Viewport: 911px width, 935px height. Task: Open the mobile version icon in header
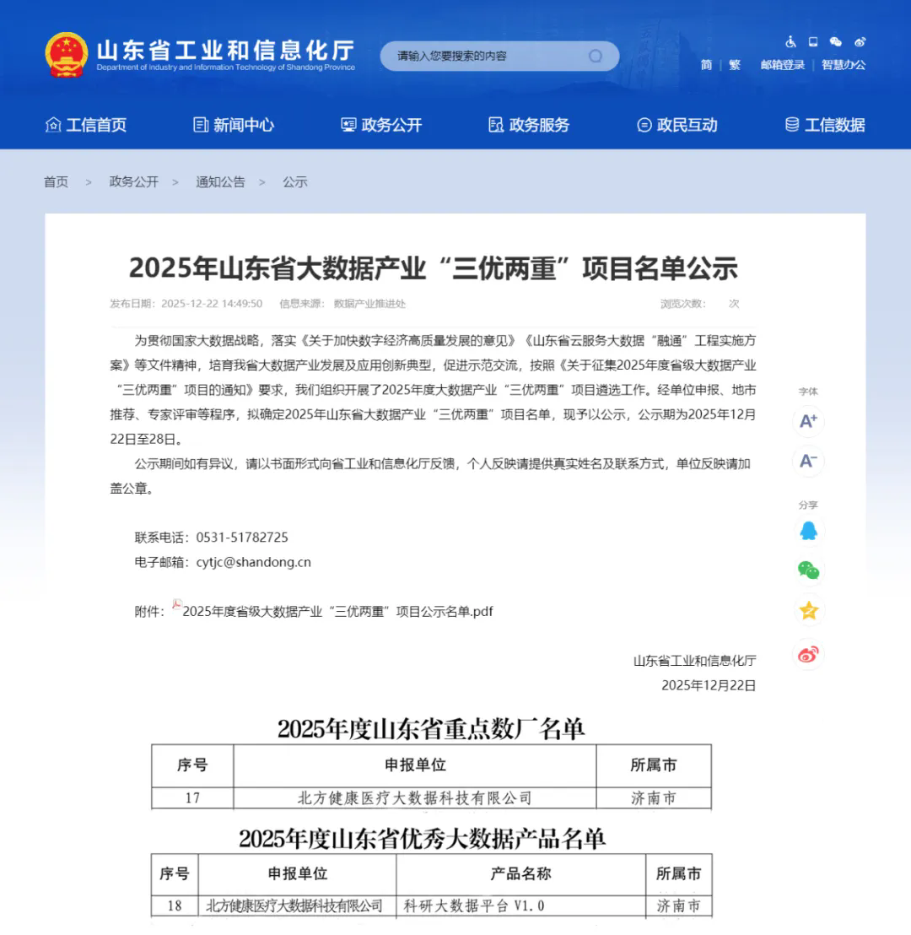pyautogui.click(x=813, y=41)
